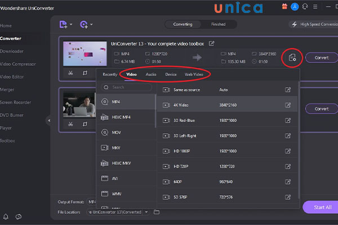Open the output folder icon next to File Location

tap(157, 212)
